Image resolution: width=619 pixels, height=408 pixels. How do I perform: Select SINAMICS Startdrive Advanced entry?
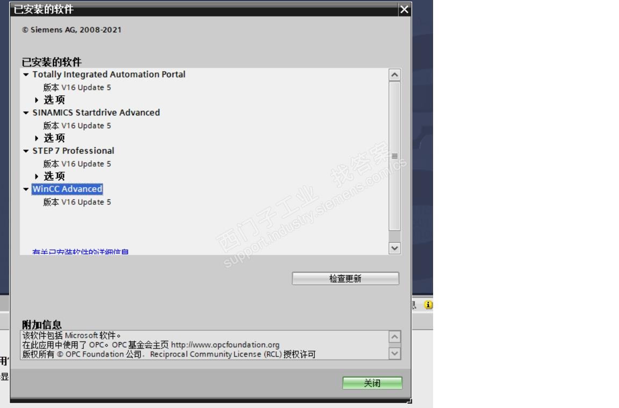[x=96, y=113]
